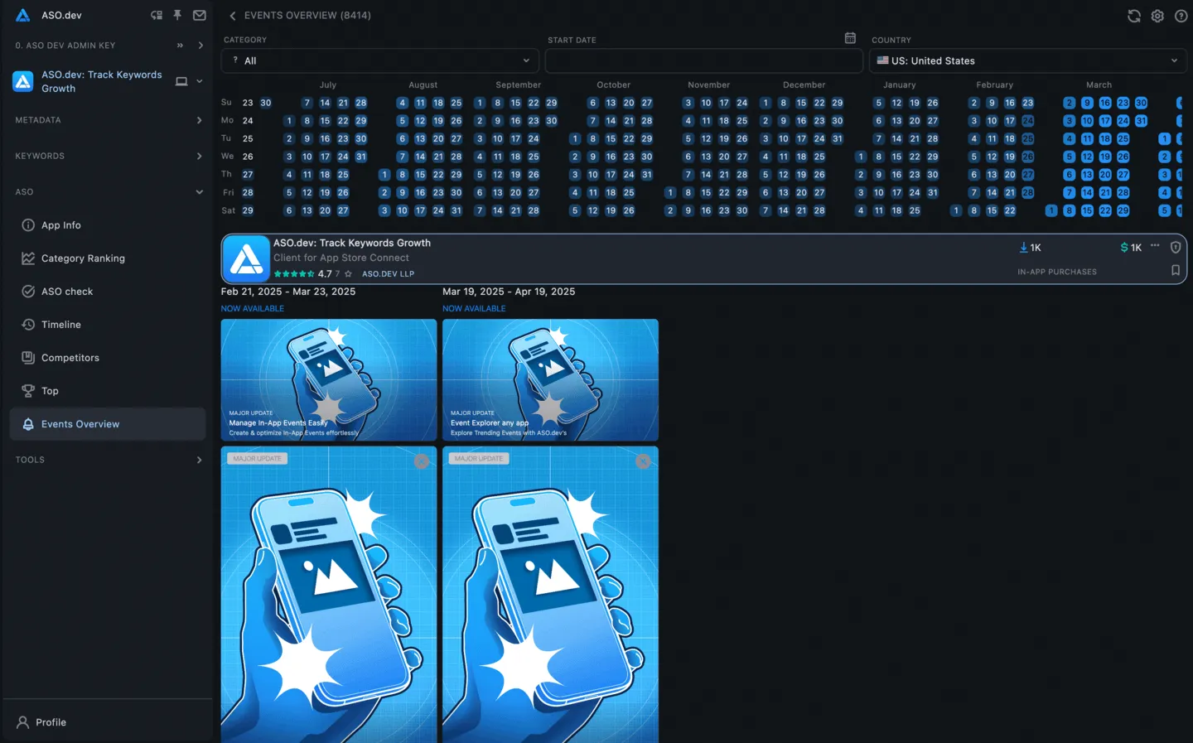The height and width of the screenshot is (743, 1193).
Task: Click the star rating next to 4.7
Action: coord(295,273)
